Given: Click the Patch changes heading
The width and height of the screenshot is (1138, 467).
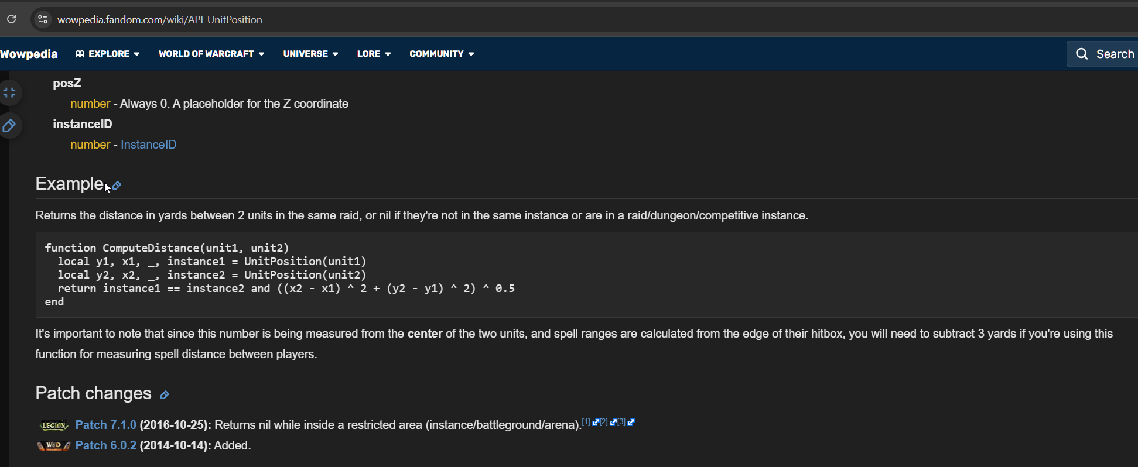Looking at the screenshot, I should (93, 393).
